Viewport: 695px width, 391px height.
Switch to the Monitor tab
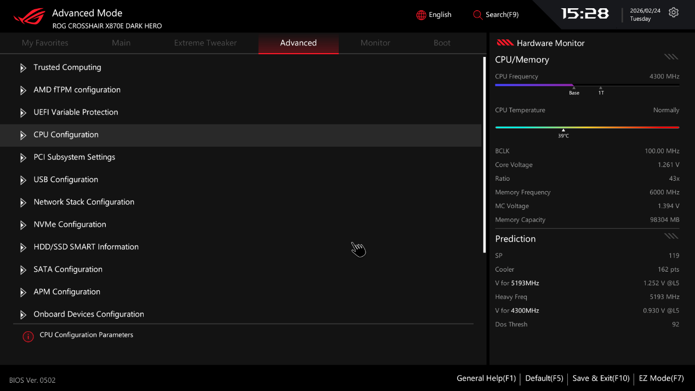click(375, 43)
